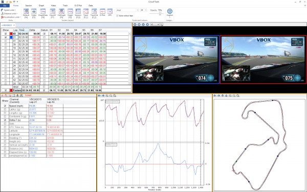Toggle the Auto colour laps checkbox
This screenshot has height=192, width=307.
[117, 16]
